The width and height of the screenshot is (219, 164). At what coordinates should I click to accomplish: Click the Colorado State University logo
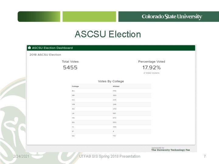coord(172,17)
